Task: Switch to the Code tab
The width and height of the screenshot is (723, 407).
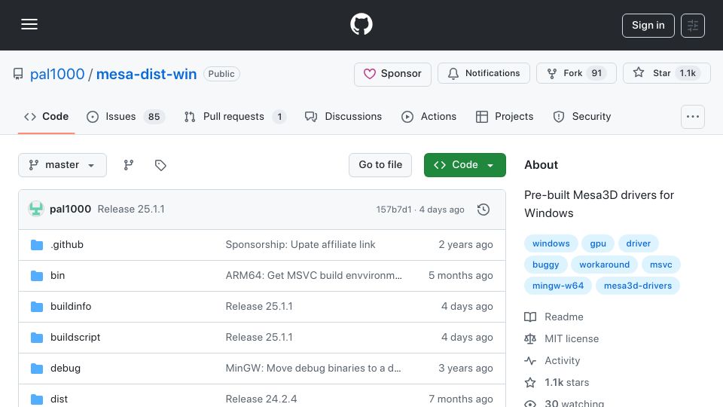Action: pos(46,117)
